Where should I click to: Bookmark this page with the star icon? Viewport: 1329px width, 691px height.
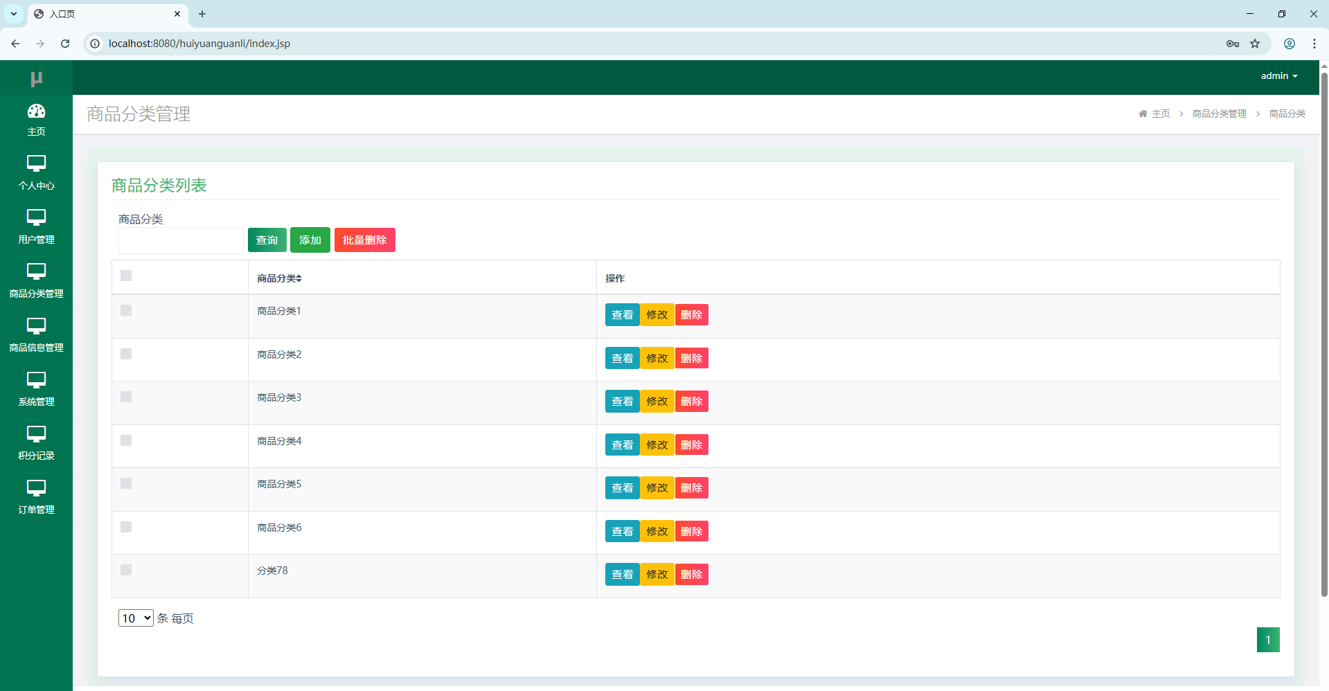(1255, 44)
